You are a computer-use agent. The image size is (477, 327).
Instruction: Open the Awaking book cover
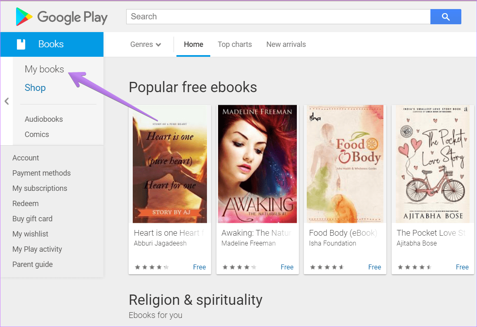coord(257,164)
